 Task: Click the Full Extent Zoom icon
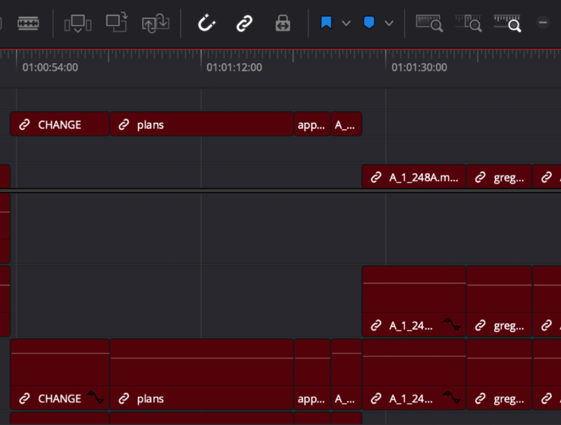(429, 24)
